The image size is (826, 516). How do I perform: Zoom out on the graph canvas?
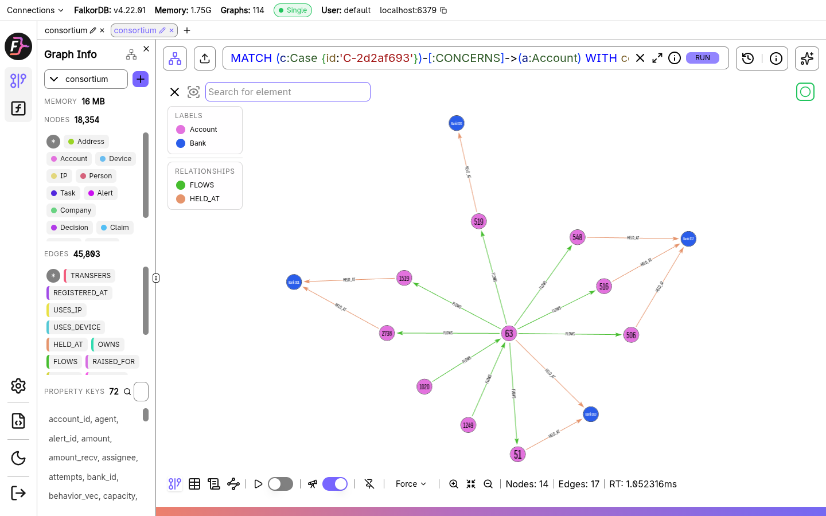[x=488, y=484]
